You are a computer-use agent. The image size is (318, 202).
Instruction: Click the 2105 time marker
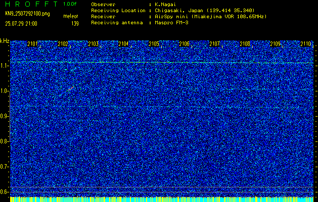click(x=154, y=44)
